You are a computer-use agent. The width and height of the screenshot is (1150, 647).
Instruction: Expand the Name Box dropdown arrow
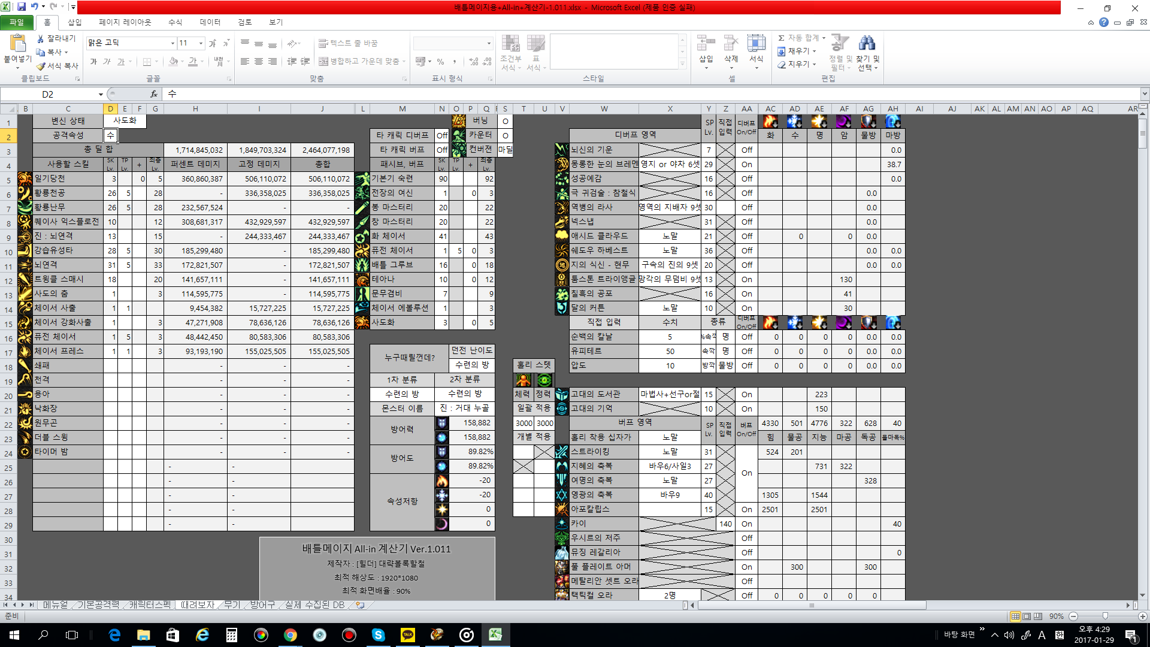point(101,94)
